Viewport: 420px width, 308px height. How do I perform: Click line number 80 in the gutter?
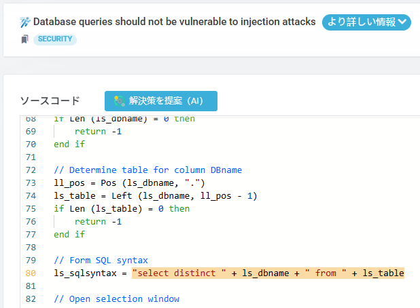pos(32,273)
